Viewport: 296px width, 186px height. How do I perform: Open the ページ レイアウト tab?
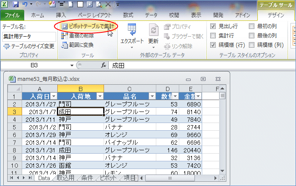point(95,15)
